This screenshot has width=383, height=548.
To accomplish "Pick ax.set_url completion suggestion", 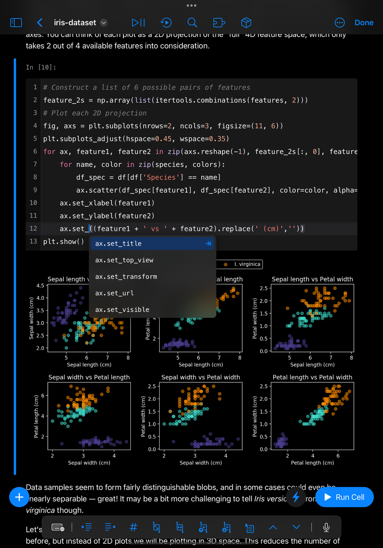I will click(x=153, y=293).
